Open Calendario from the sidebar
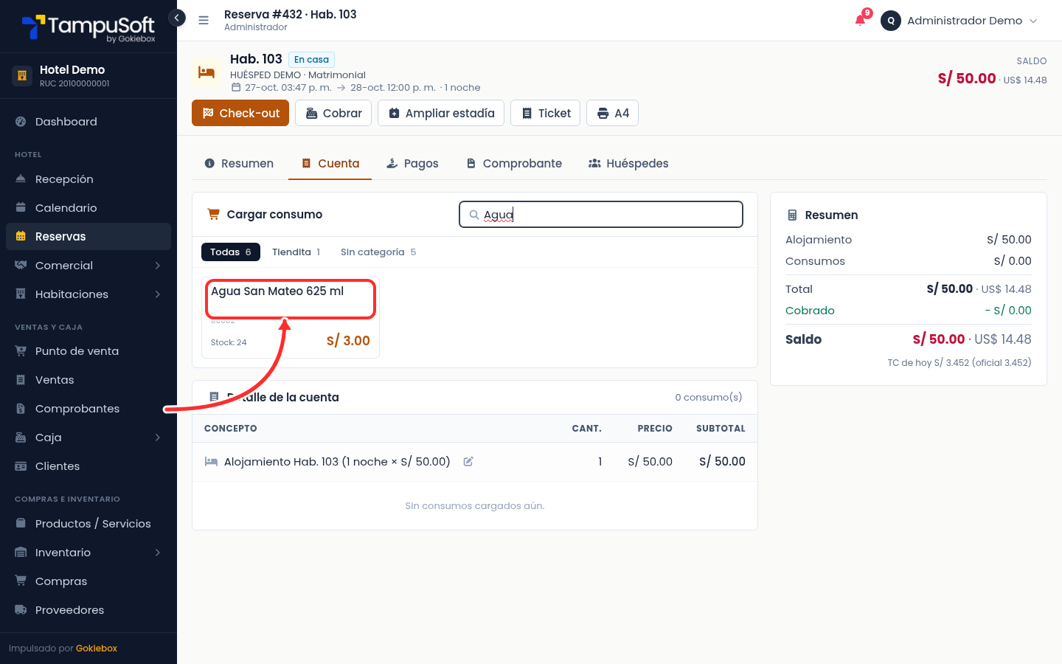 (88, 208)
